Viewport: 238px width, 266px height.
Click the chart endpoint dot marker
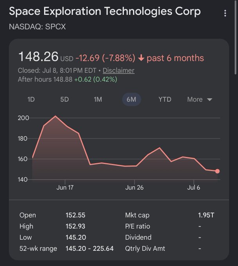(x=218, y=171)
